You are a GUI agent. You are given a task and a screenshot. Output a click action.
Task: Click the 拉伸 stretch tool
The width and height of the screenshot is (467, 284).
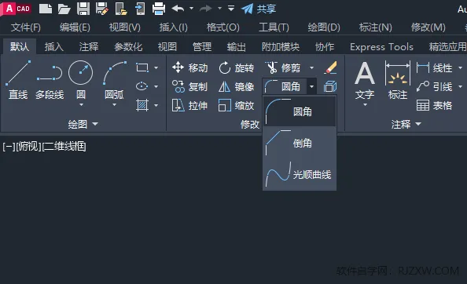(x=189, y=105)
